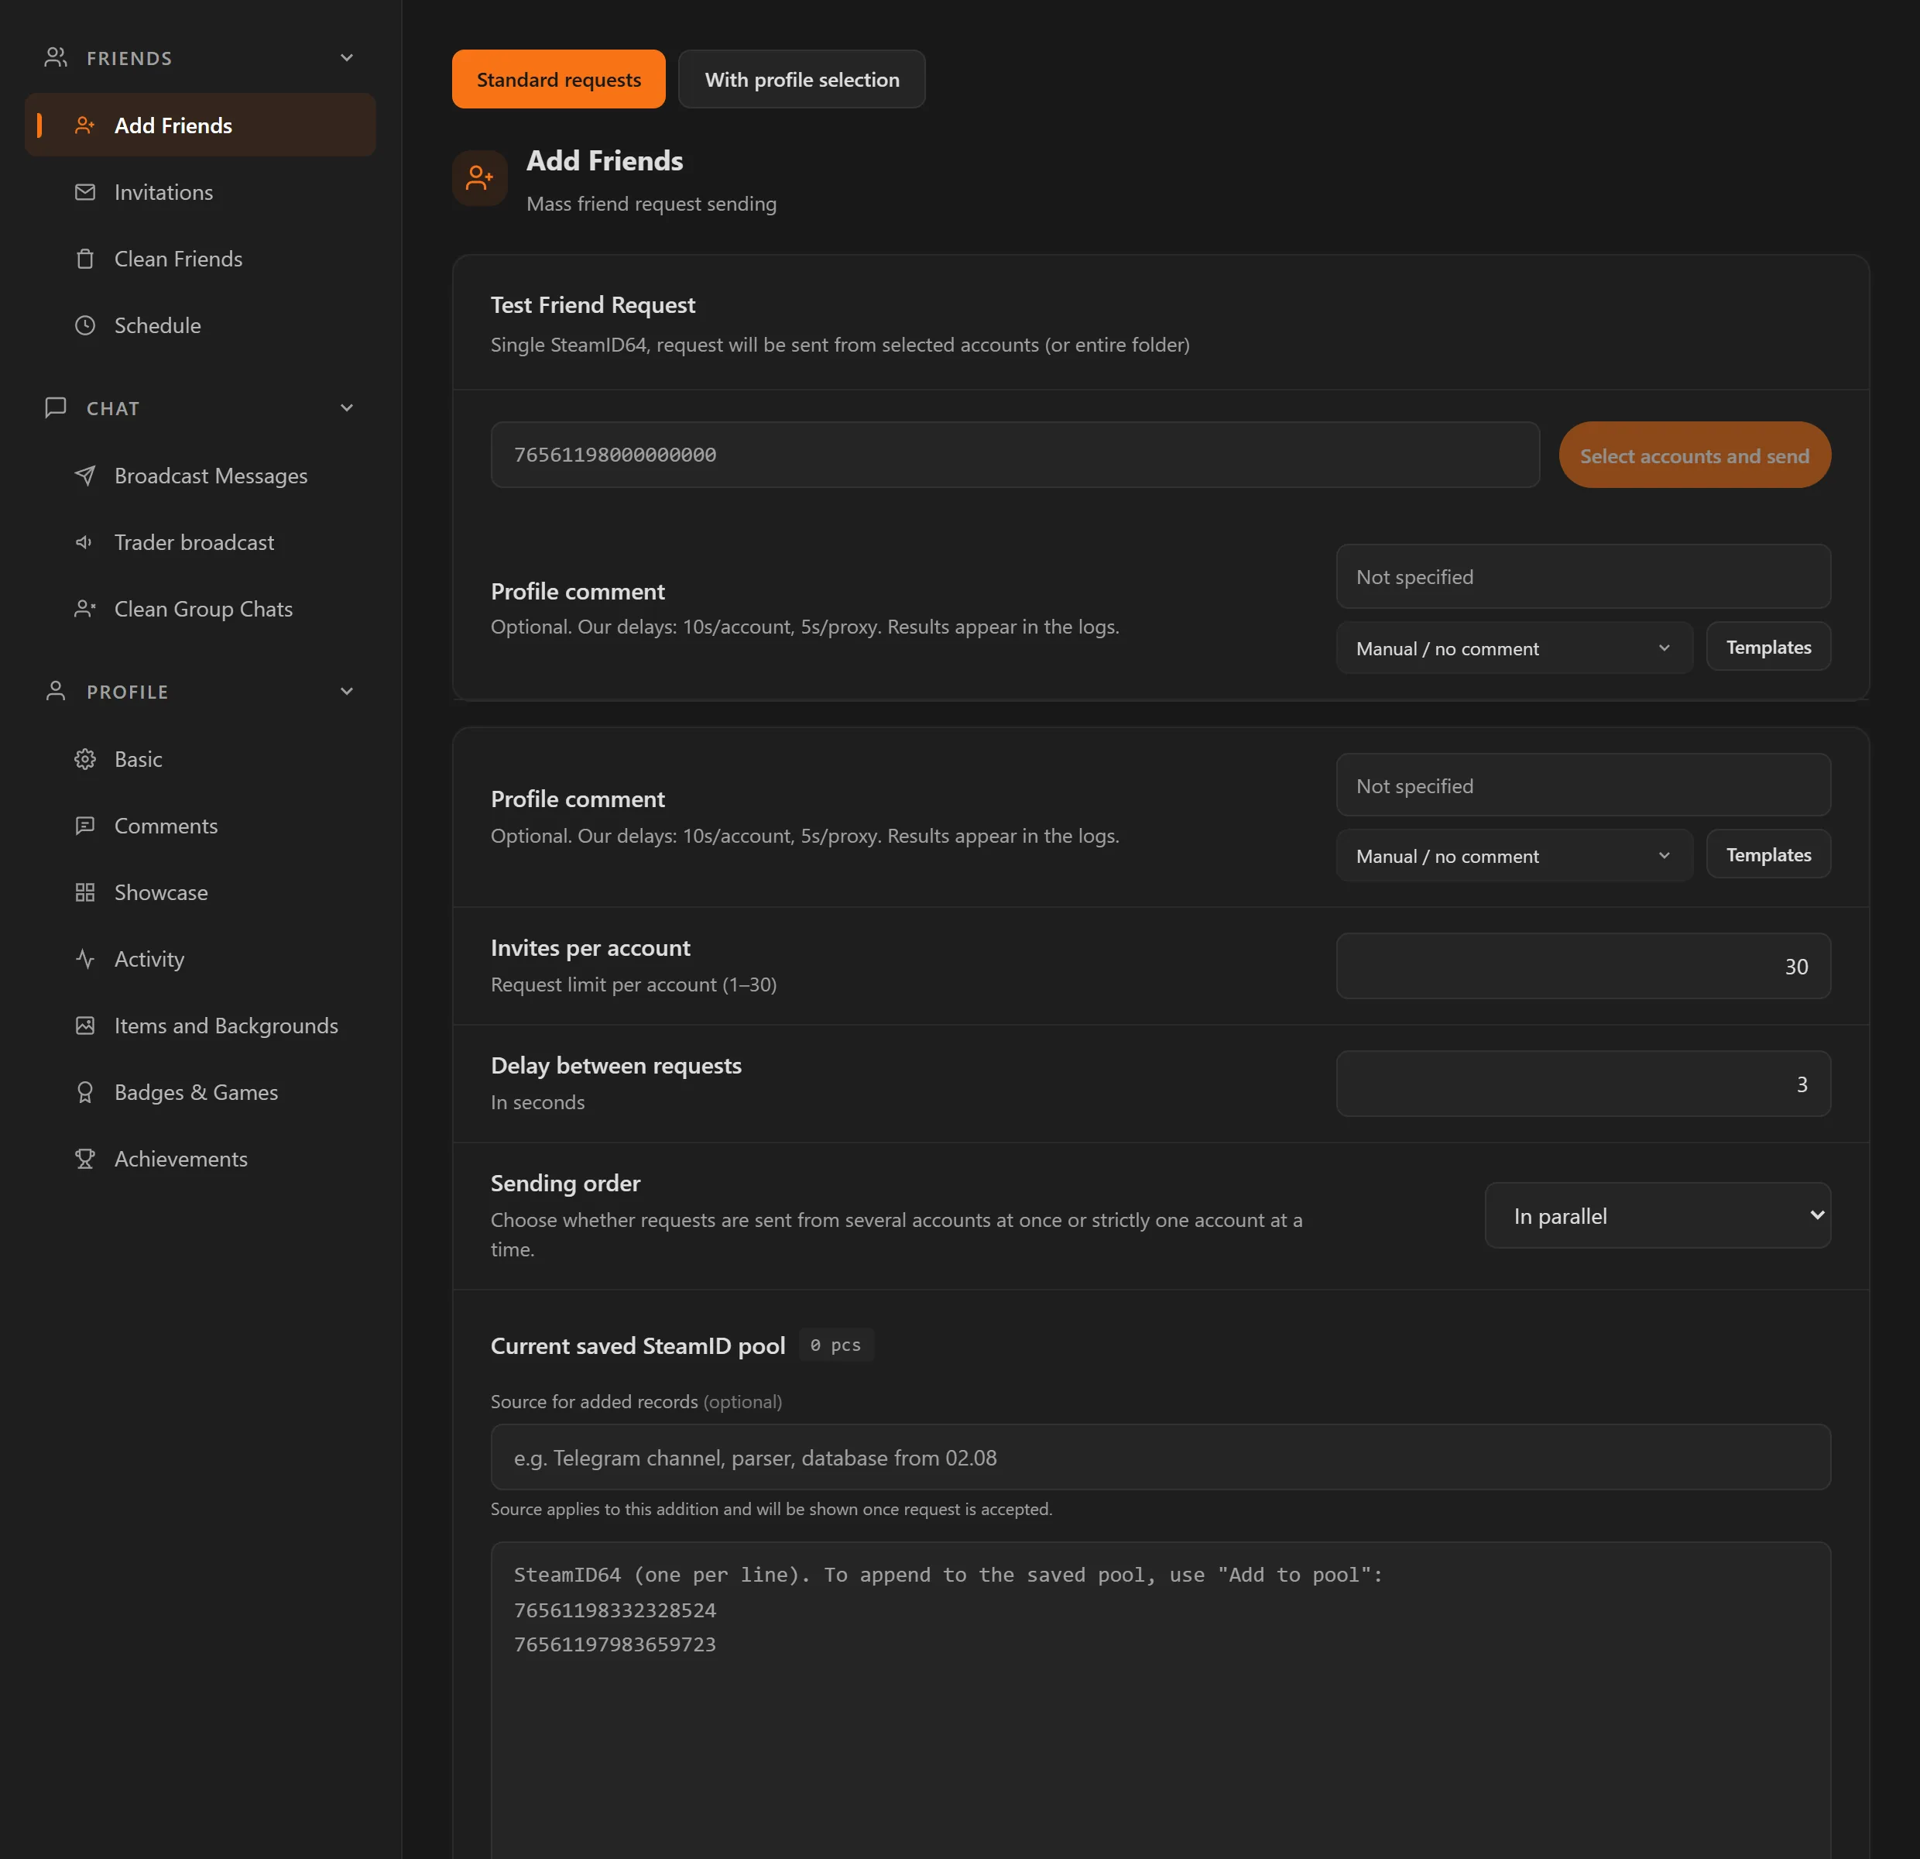Click the Schedule clock icon
Image resolution: width=1920 pixels, height=1859 pixels.
pyautogui.click(x=85, y=325)
